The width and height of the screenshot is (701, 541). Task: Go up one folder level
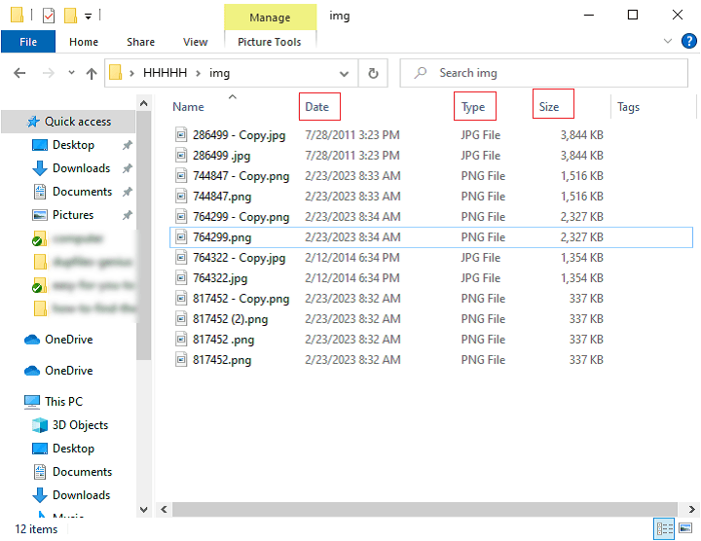click(92, 73)
